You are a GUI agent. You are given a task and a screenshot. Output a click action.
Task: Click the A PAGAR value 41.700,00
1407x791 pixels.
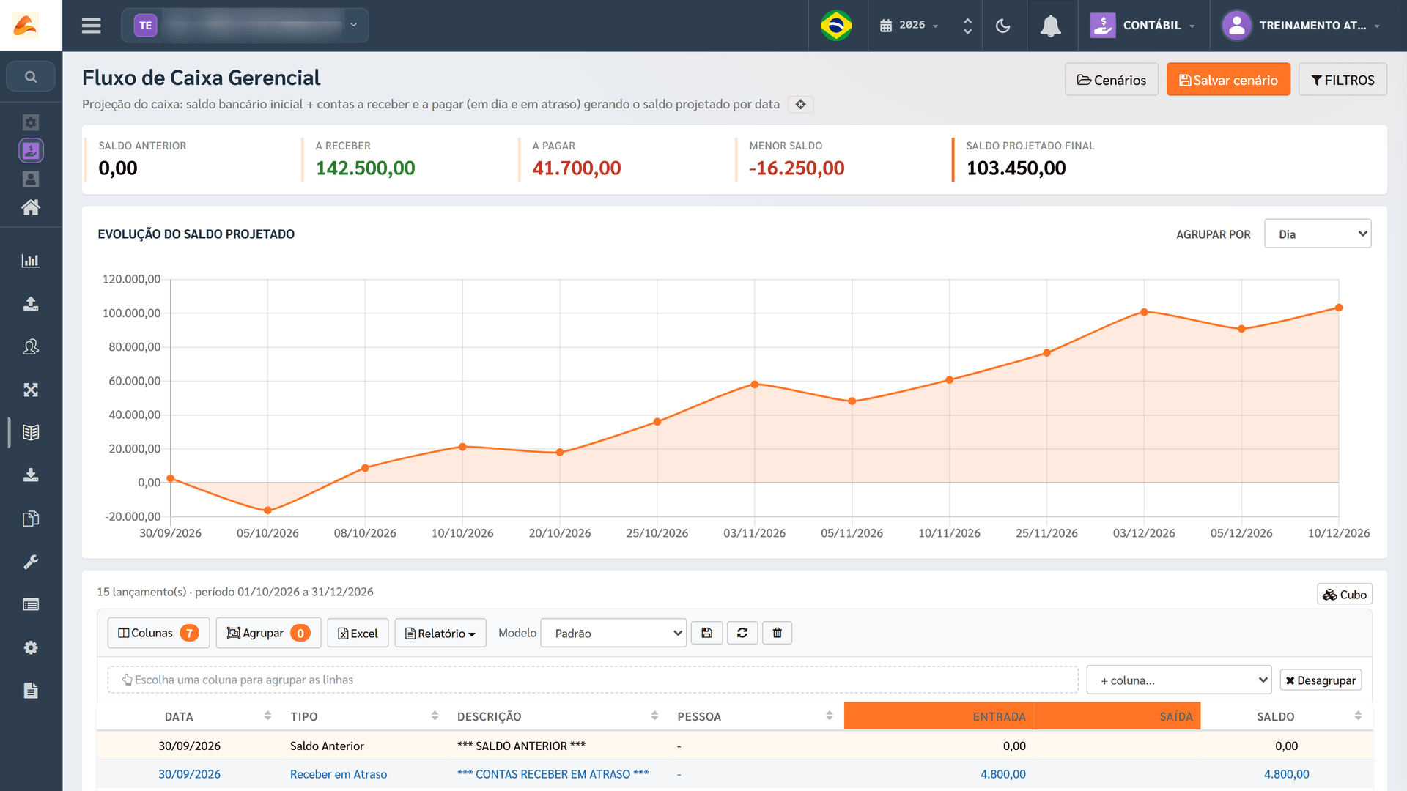(x=577, y=168)
